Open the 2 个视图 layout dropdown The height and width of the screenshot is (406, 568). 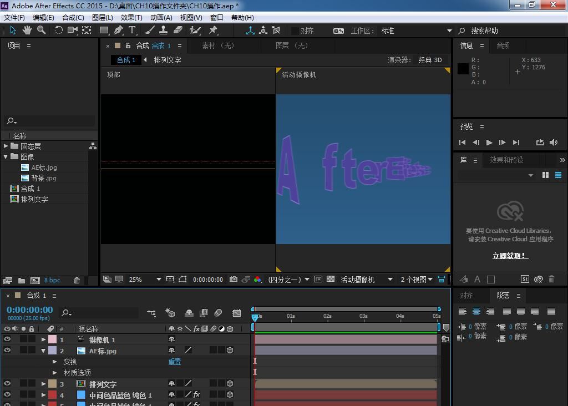[417, 279]
